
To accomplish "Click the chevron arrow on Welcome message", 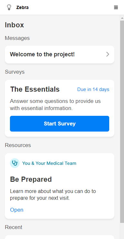I will [108, 54].
